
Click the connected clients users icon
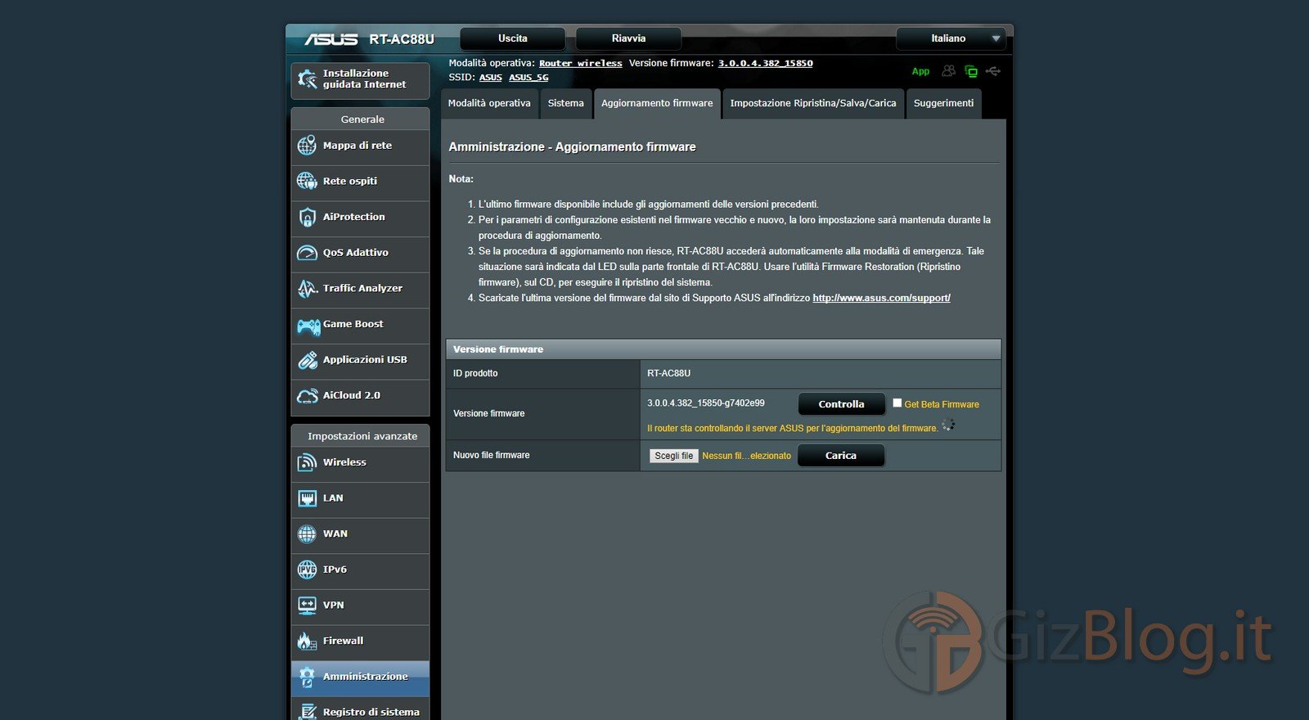[948, 71]
